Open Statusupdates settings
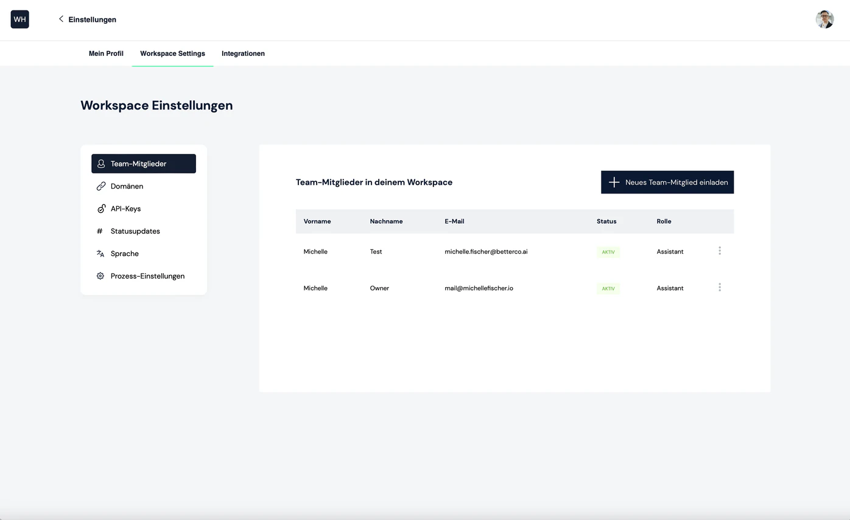This screenshot has height=520, width=850. tap(144, 231)
